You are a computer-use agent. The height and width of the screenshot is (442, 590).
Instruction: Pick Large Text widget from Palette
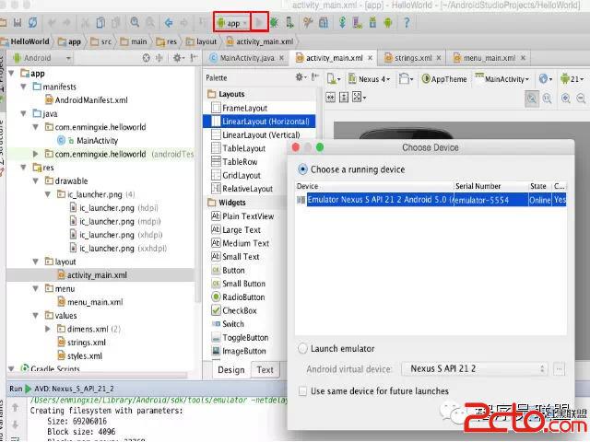242,229
